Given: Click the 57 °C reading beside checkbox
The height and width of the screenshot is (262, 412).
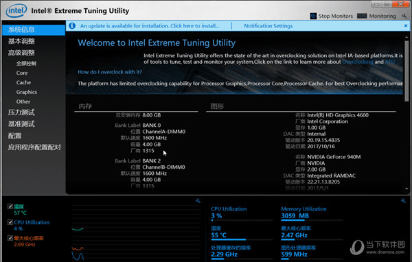Looking at the screenshot, I should 20,213.
